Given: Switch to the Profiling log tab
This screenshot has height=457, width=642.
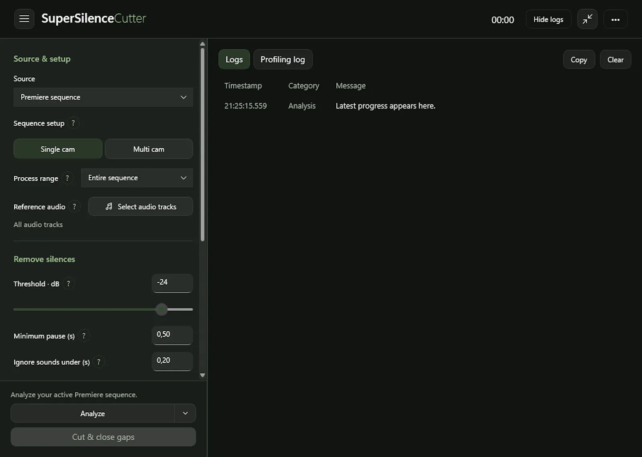Looking at the screenshot, I should pyautogui.click(x=283, y=59).
